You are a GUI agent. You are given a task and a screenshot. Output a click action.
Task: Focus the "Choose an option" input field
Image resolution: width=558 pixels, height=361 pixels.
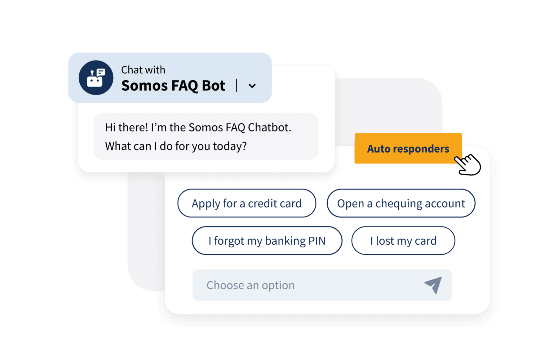point(310,285)
